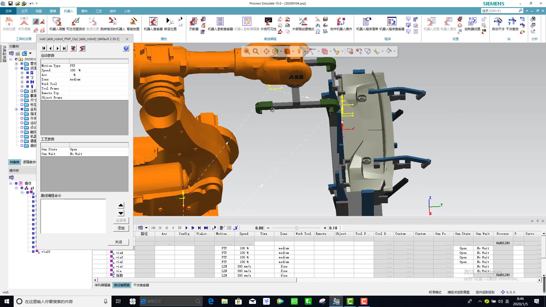This screenshot has width=546, height=307.
Task: Play simulation forward in the path editor
Action: click(186, 228)
